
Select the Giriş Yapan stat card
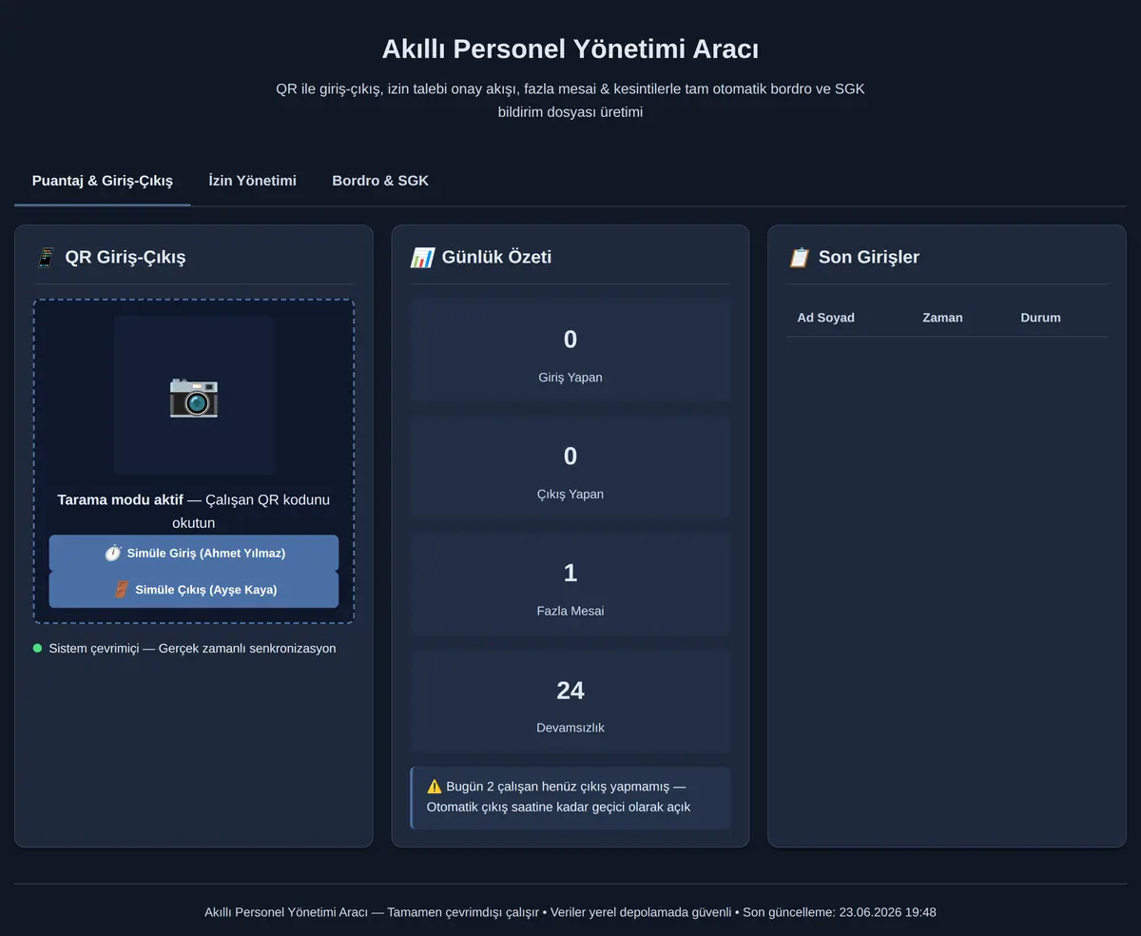[570, 349]
